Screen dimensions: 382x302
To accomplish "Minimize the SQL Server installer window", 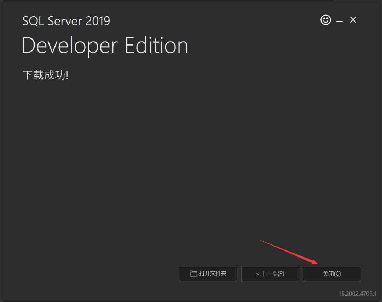I will pyautogui.click(x=339, y=22).
